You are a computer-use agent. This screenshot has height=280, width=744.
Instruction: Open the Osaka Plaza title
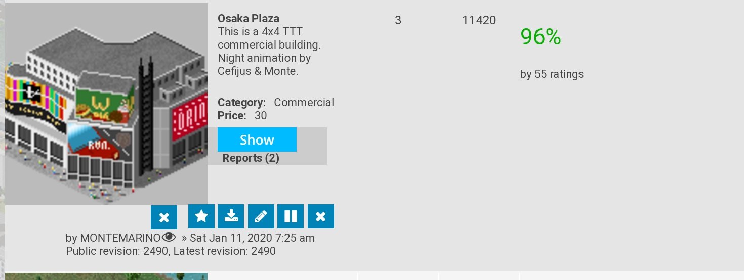coord(249,18)
